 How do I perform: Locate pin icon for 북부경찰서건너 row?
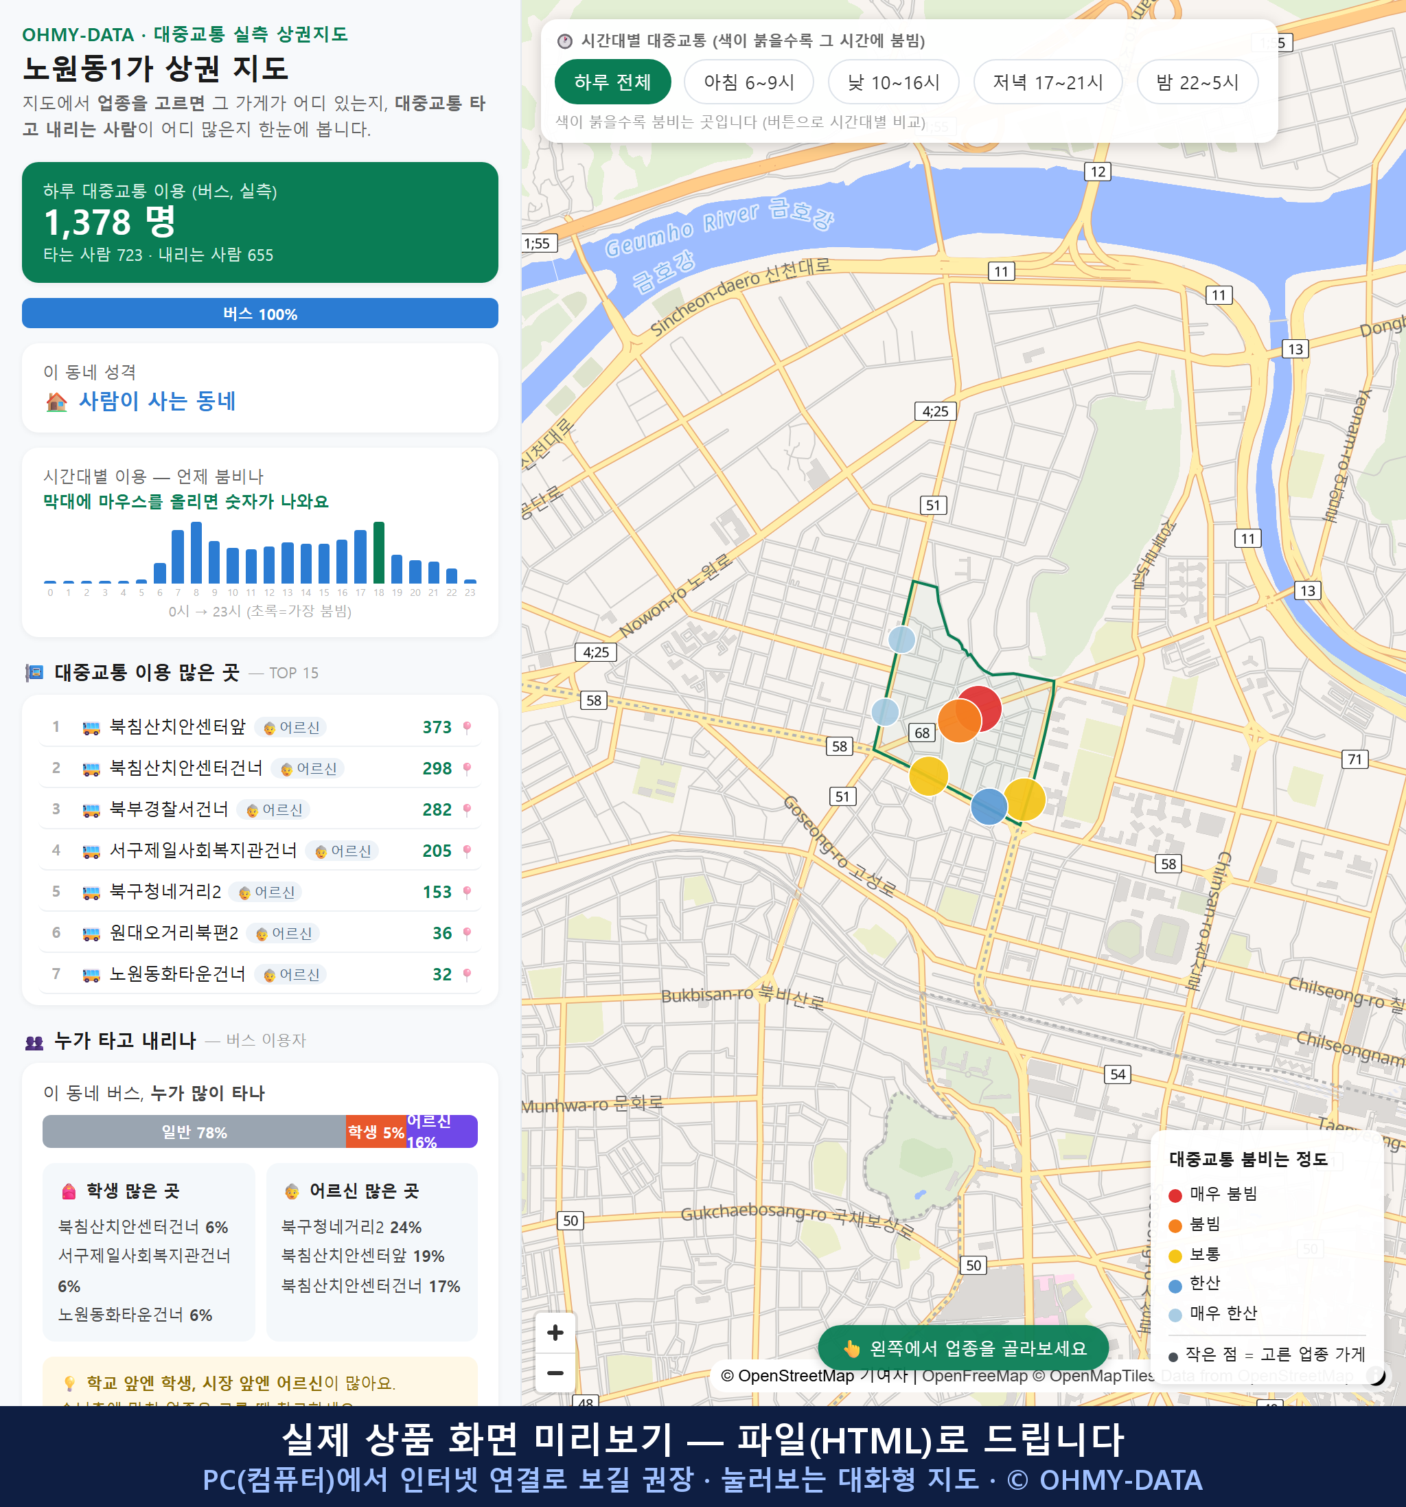click(467, 809)
